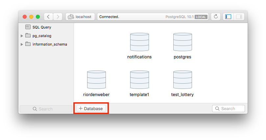Viewport: 266px width, 140px height.
Task: Click the localhost elephant connection button
Action: pos(80,17)
